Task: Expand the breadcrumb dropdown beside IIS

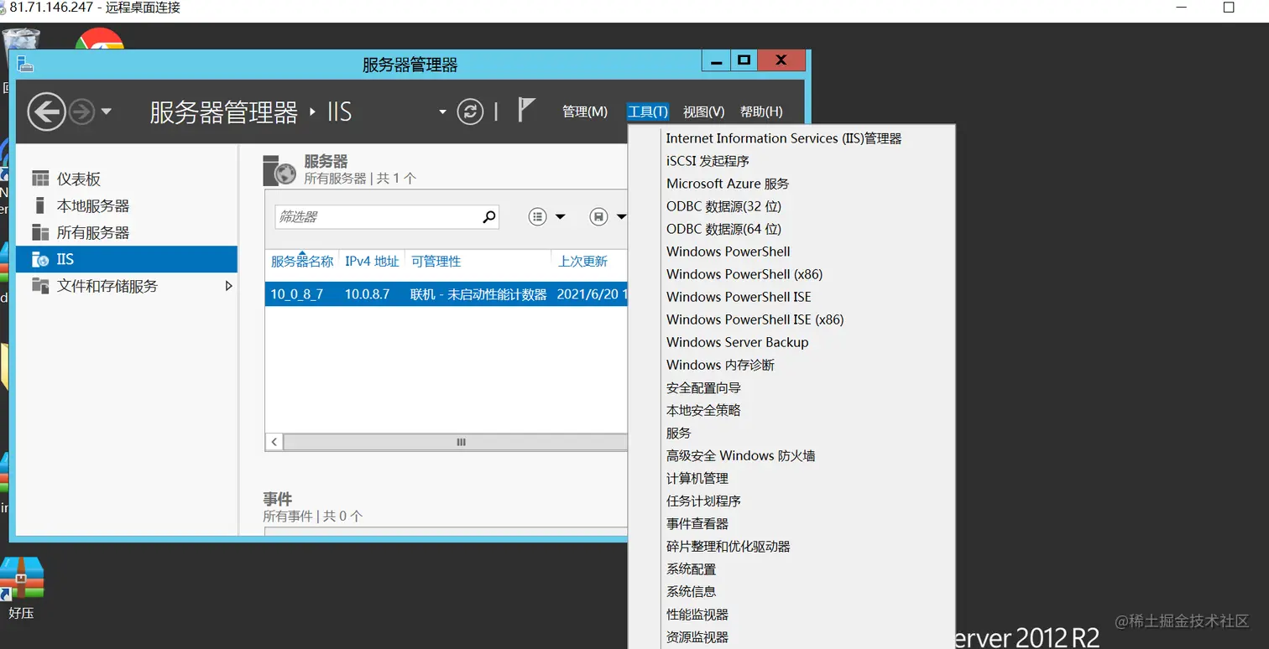Action: [442, 112]
